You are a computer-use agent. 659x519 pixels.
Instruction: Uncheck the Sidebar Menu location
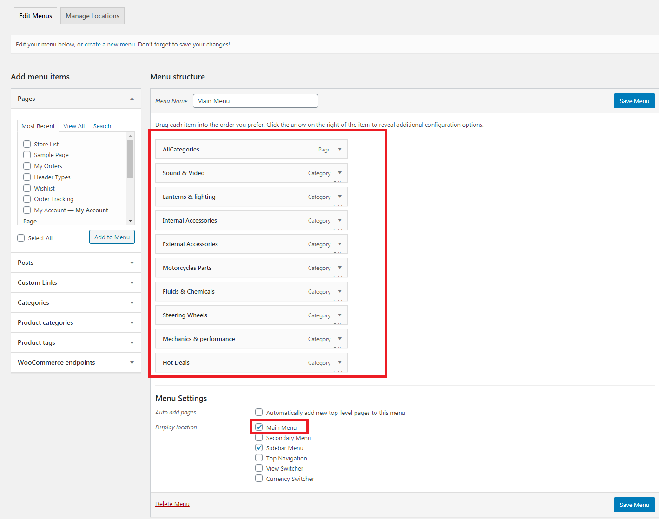pyautogui.click(x=259, y=448)
